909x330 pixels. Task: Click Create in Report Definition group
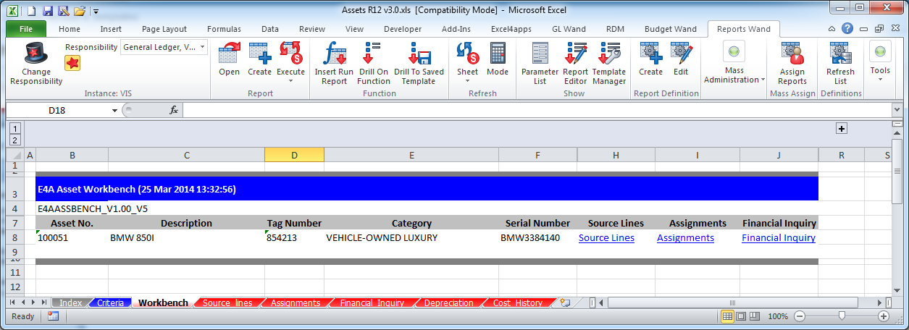coord(650,54)
